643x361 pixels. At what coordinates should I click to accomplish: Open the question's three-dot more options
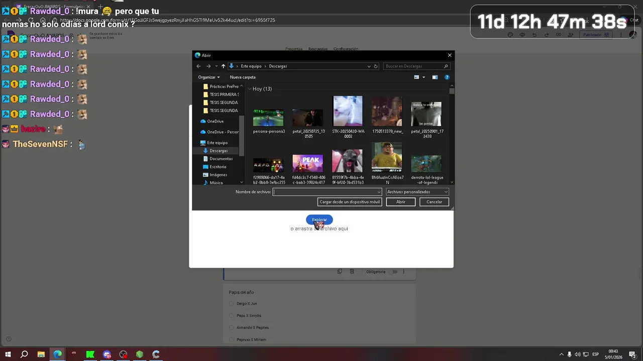click(403, 272)
